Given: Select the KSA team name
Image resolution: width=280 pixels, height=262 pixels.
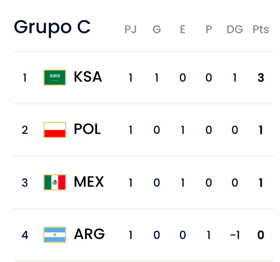Looking at the screenshot, I should (x=88, y=77).
